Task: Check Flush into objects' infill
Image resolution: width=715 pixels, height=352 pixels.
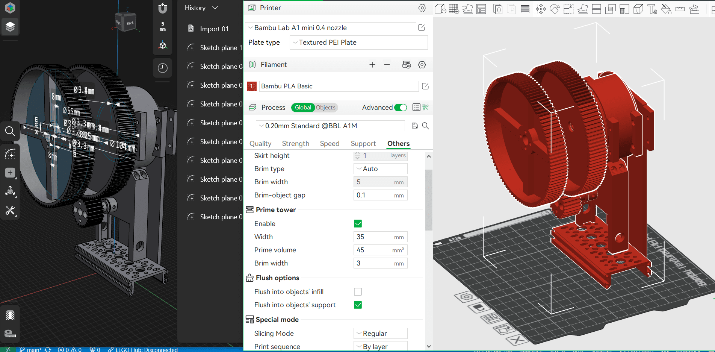Action: (358, 292)
